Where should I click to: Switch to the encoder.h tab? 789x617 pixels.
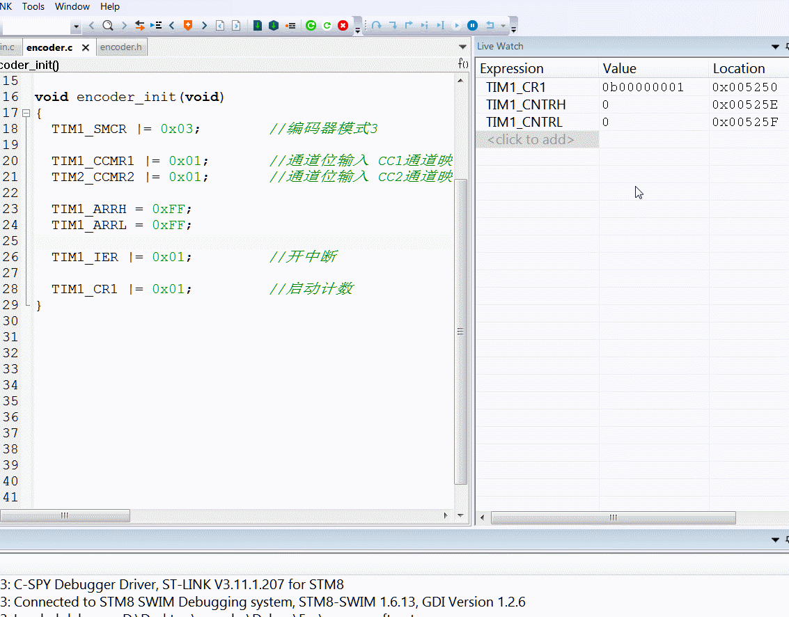pyautogui.click(x=120, y=47)
